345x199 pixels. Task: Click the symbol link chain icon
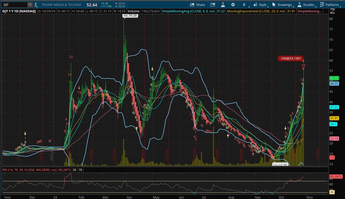[36, 5]
